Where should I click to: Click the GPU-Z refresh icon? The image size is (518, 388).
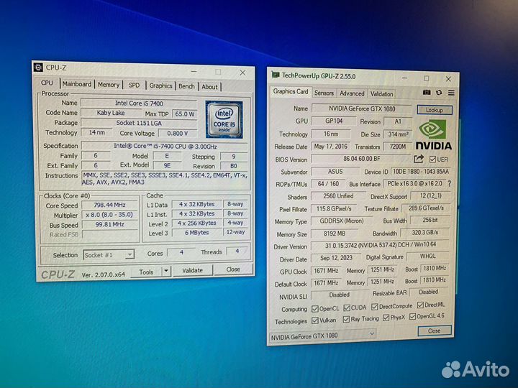pyautogui.click(x=439, y=93)
